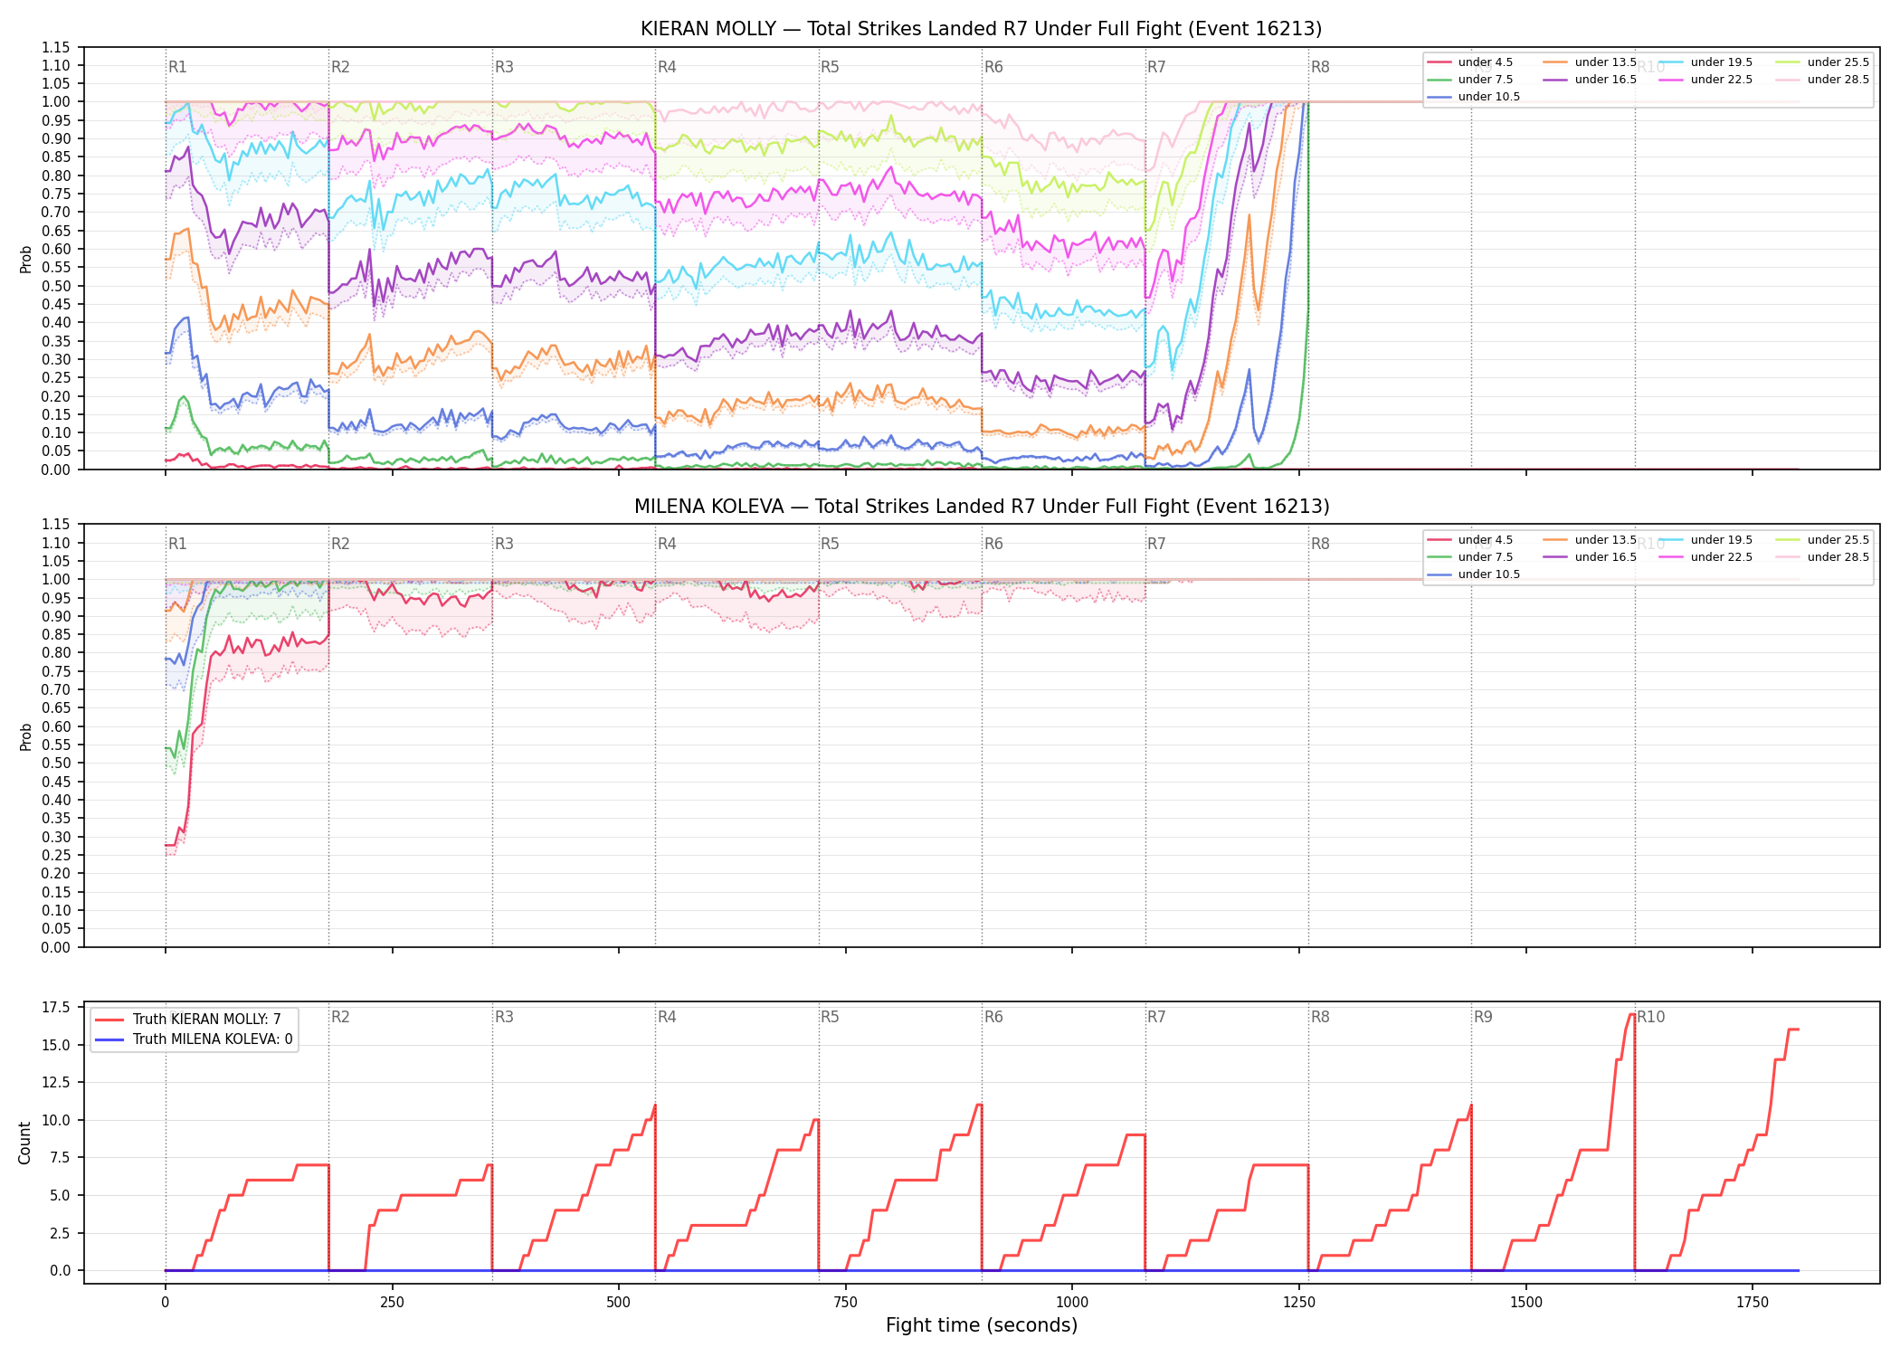Click the MILENA KOLEVA chart title
The width and height of the screenshot is (1900, 1357).
click(x=981, y=507)
